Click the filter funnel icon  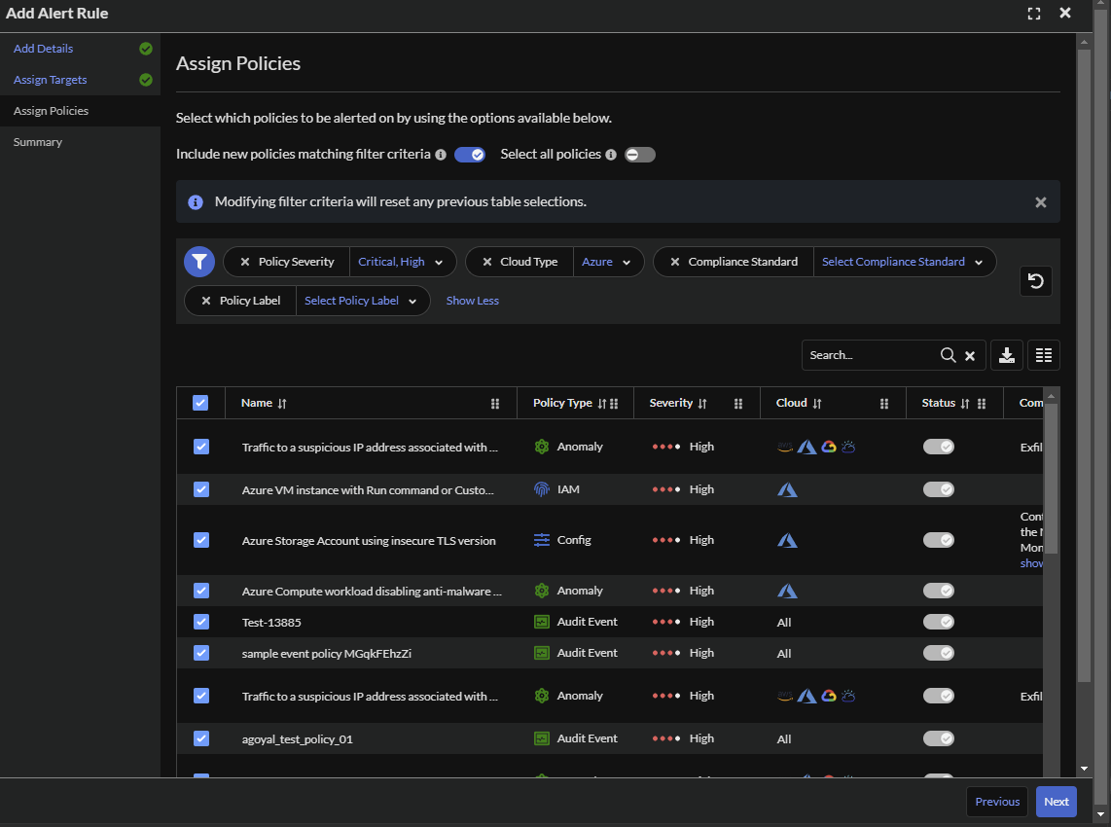coord(198,261)
